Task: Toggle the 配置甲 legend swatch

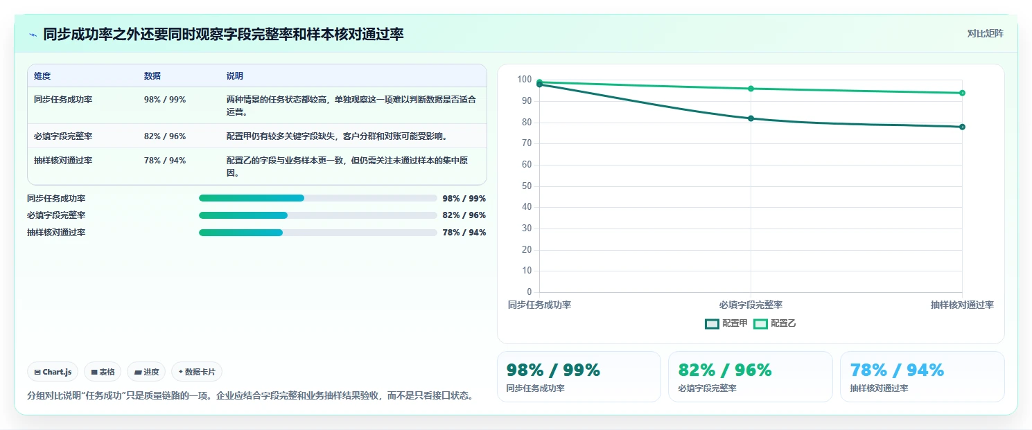Action: click(712, 323)
